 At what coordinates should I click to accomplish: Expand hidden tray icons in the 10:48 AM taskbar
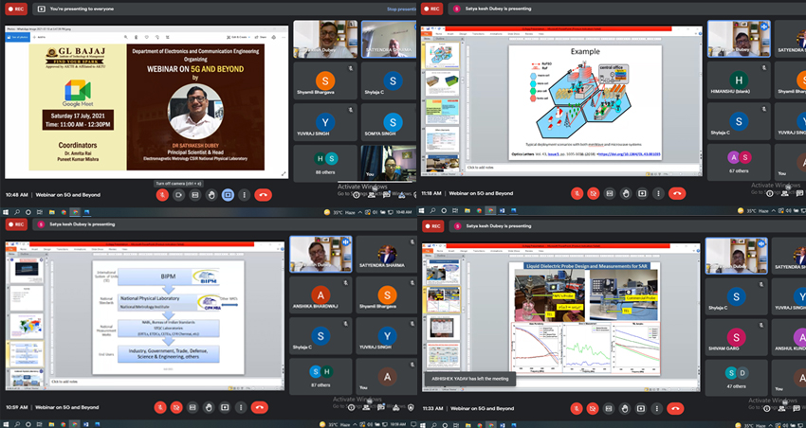360,212
